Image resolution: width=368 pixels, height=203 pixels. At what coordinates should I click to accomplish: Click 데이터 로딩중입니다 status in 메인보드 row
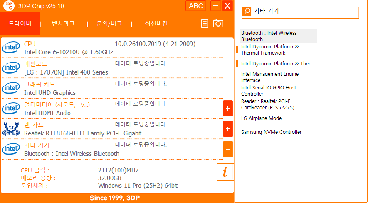[x=141, y=64]
